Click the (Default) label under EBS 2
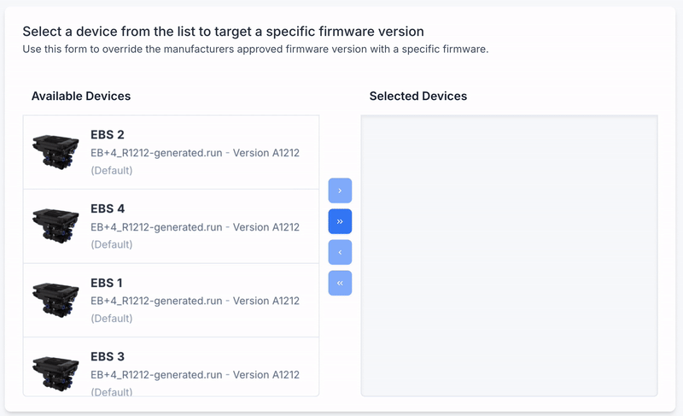This screenshot has height=416, width=683. click(112, 171)
